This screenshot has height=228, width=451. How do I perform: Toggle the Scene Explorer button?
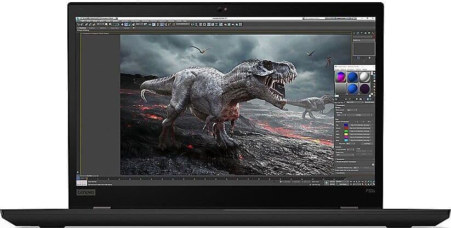[x=201, y=25]
